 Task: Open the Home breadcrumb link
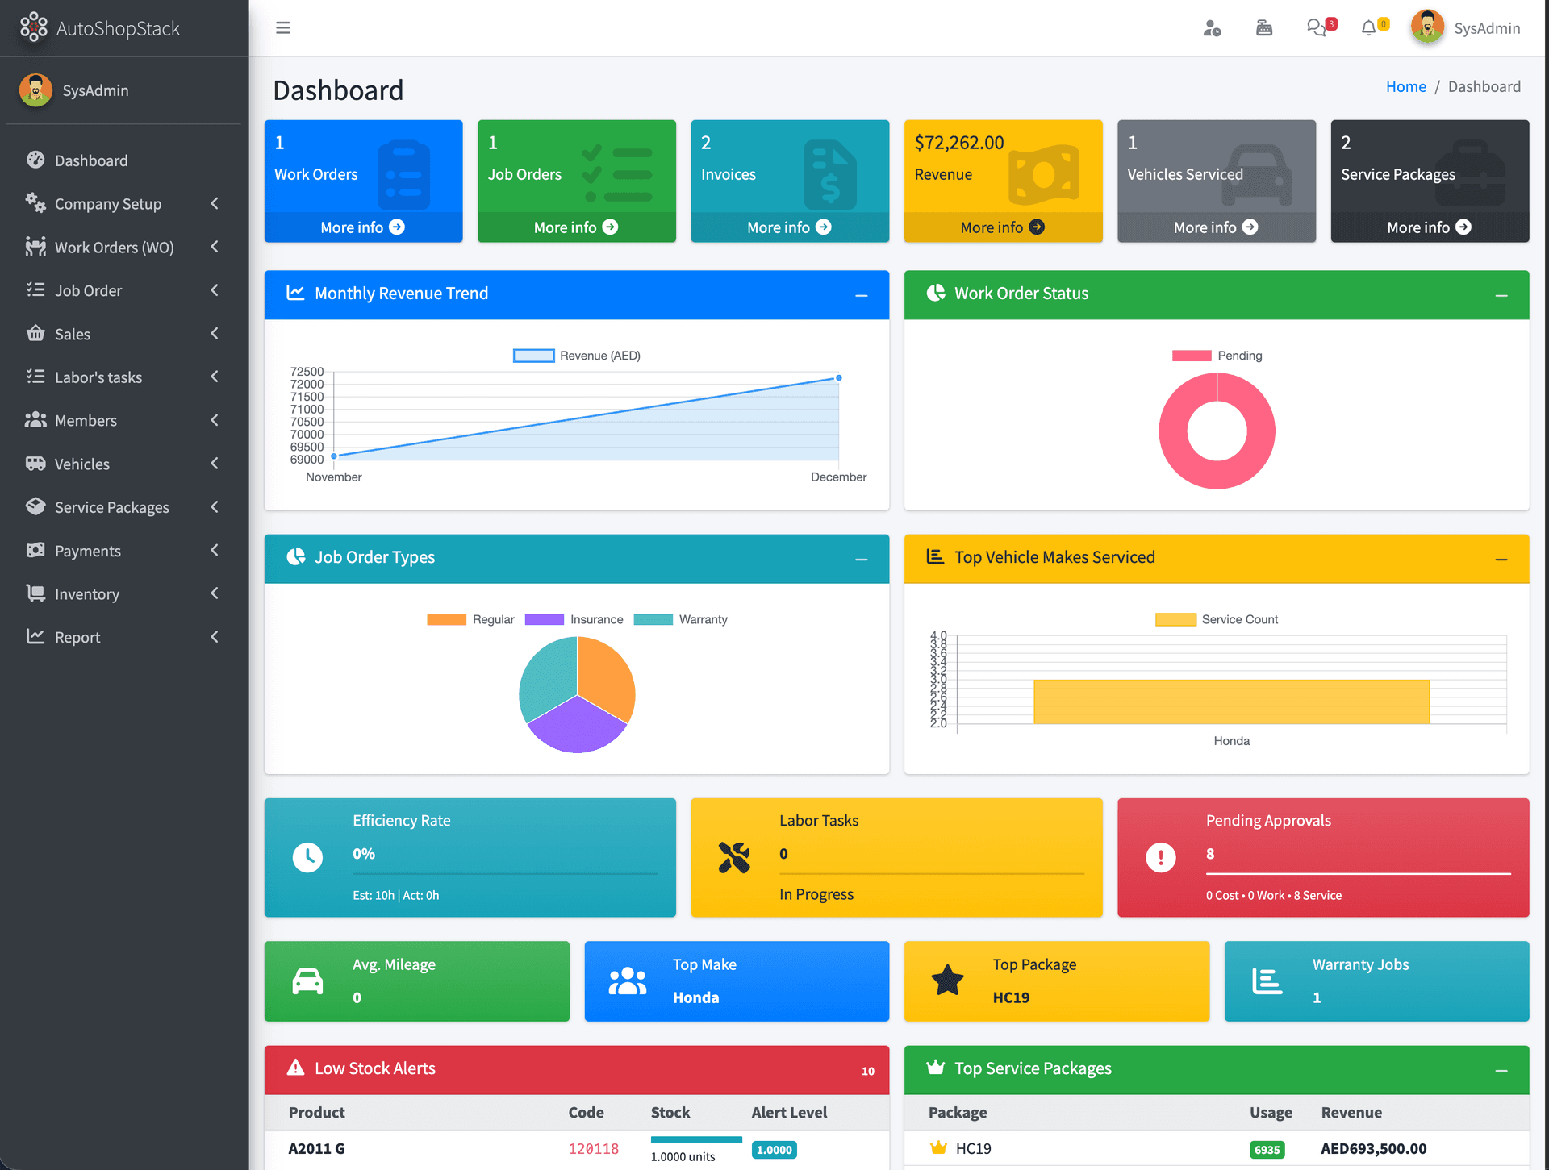tap(1405, 86)
